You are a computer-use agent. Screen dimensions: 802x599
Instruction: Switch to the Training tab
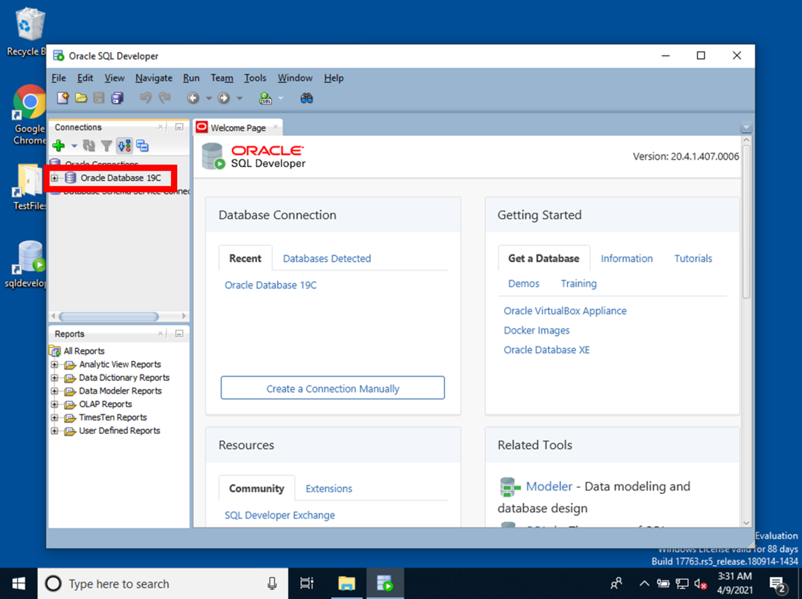(x=579, y=283)
